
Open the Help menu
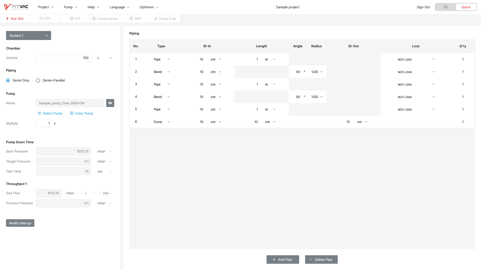coord(93,7)
